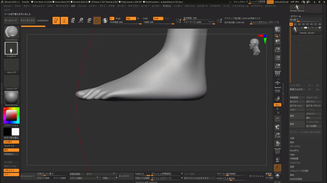Open the MatCap Gray material selector
The height and width of the screenshot is (183, 327).
(11, 98)
